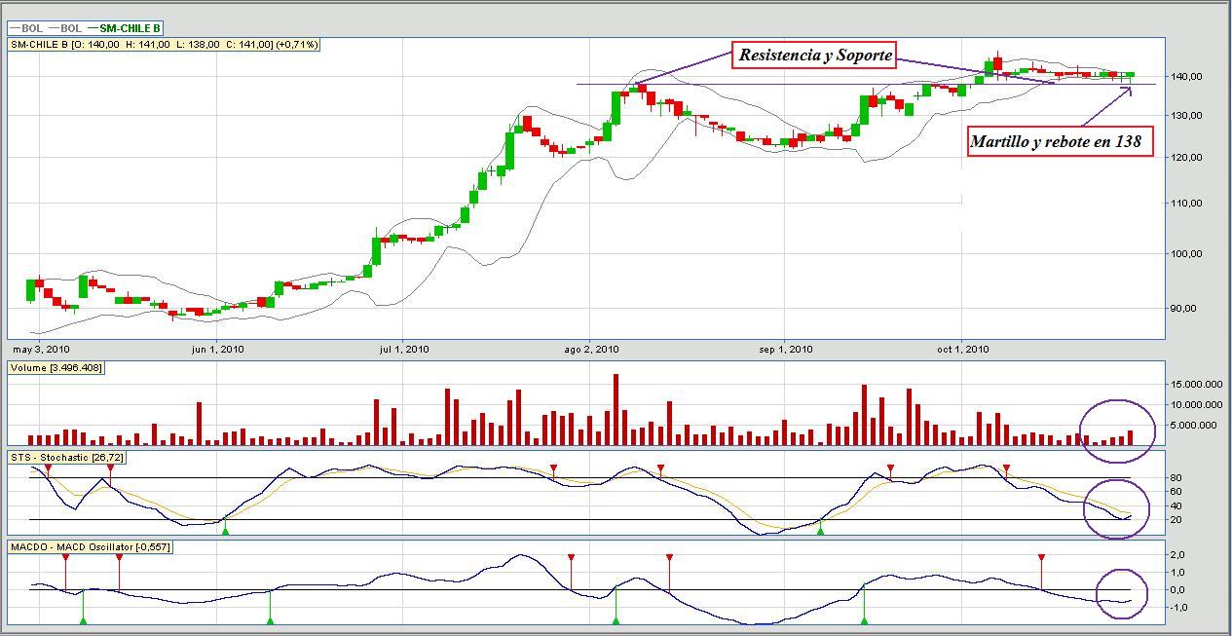This screenshot has width=1232, height=636.
Task: Click the SM-CHILE B open-high-low-close info label
Action: point(164,45)
